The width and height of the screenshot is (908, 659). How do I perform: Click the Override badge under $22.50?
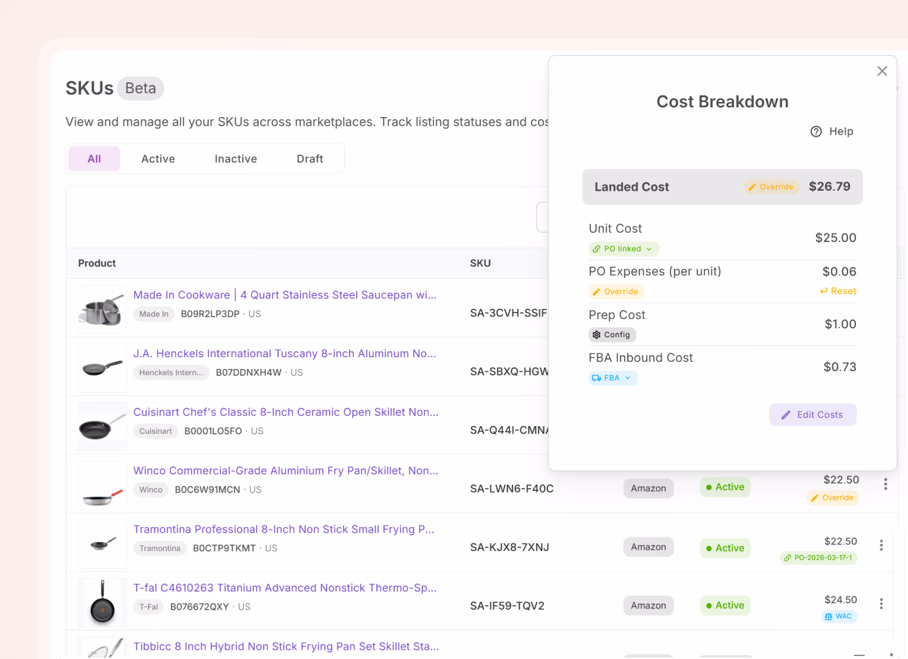832,498
